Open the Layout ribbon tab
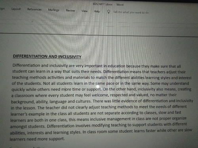The image size is (198, 148). [16, 9]
